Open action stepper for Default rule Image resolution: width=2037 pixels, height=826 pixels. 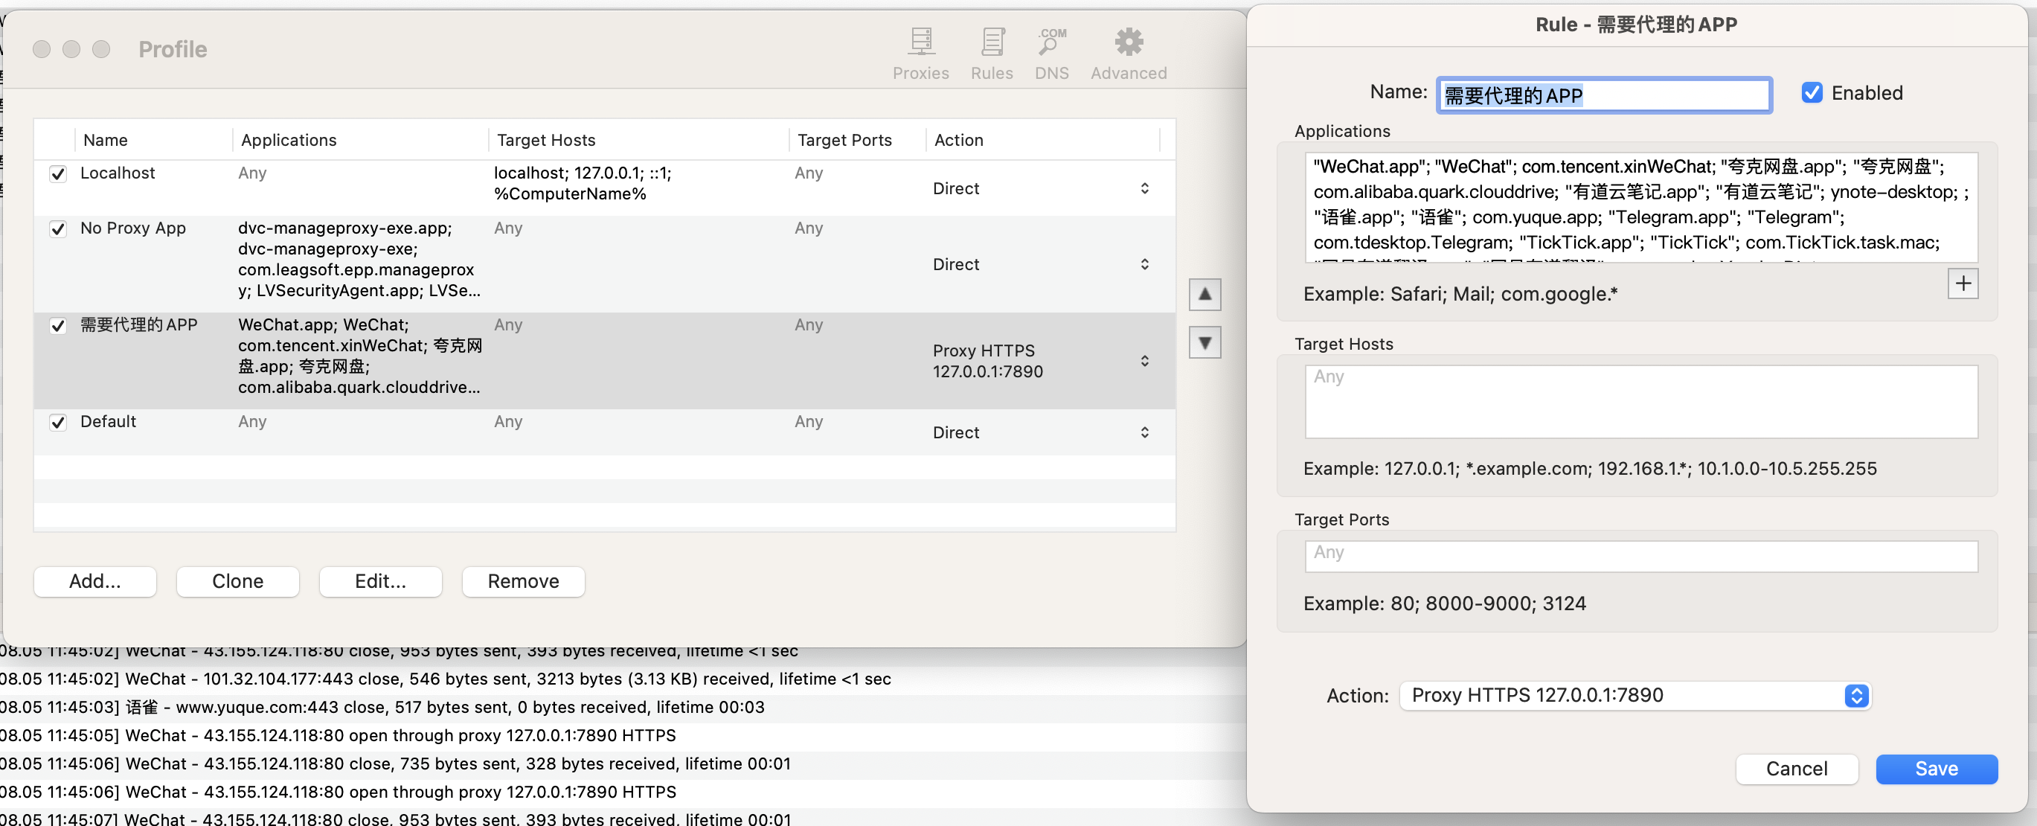[1144, 432]
